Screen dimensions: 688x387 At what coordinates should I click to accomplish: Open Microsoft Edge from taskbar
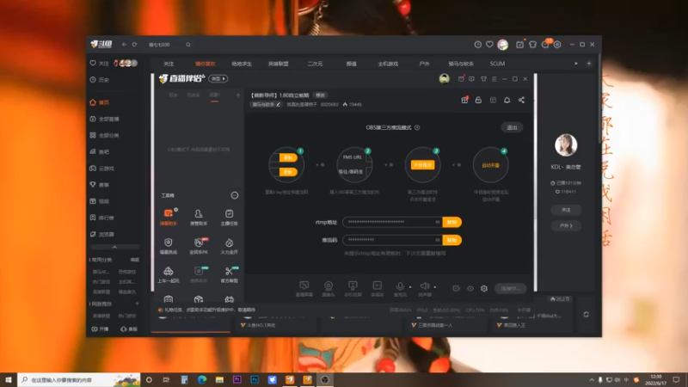pos(202,379)
